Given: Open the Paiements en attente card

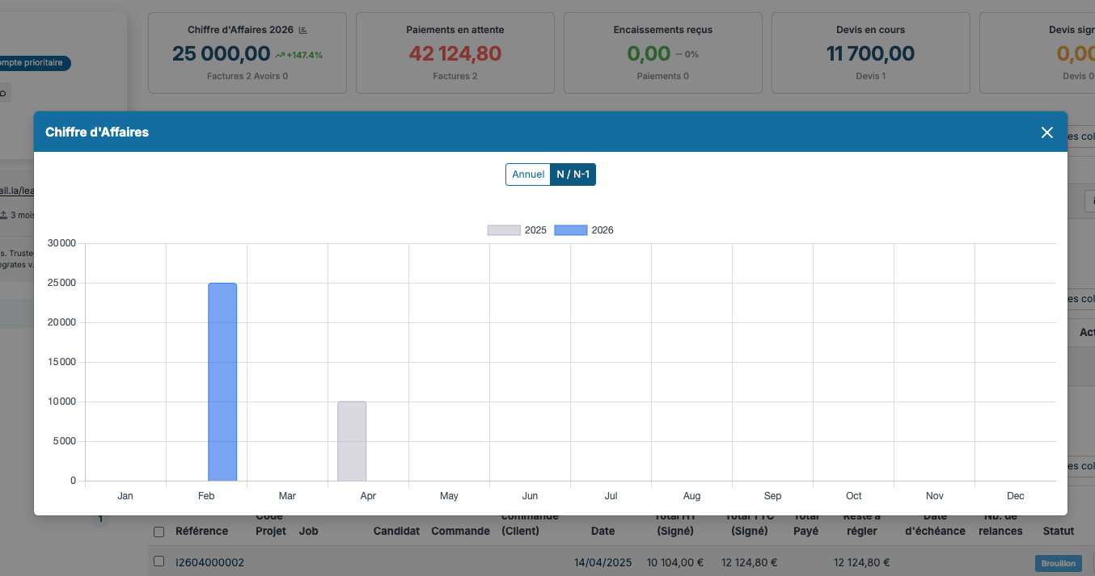Looking at the screenshot, I should pyautogui.click(x=455, y=53).
